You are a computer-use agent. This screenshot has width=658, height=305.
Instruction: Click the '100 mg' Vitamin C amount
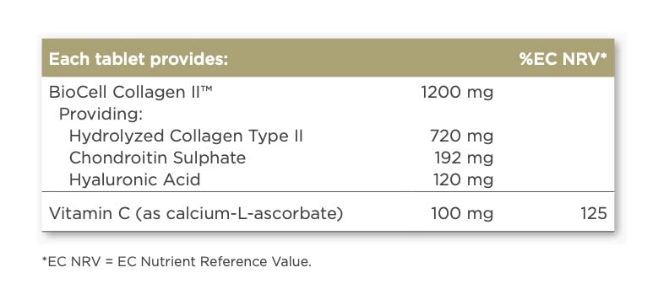(x=462, y=213)
